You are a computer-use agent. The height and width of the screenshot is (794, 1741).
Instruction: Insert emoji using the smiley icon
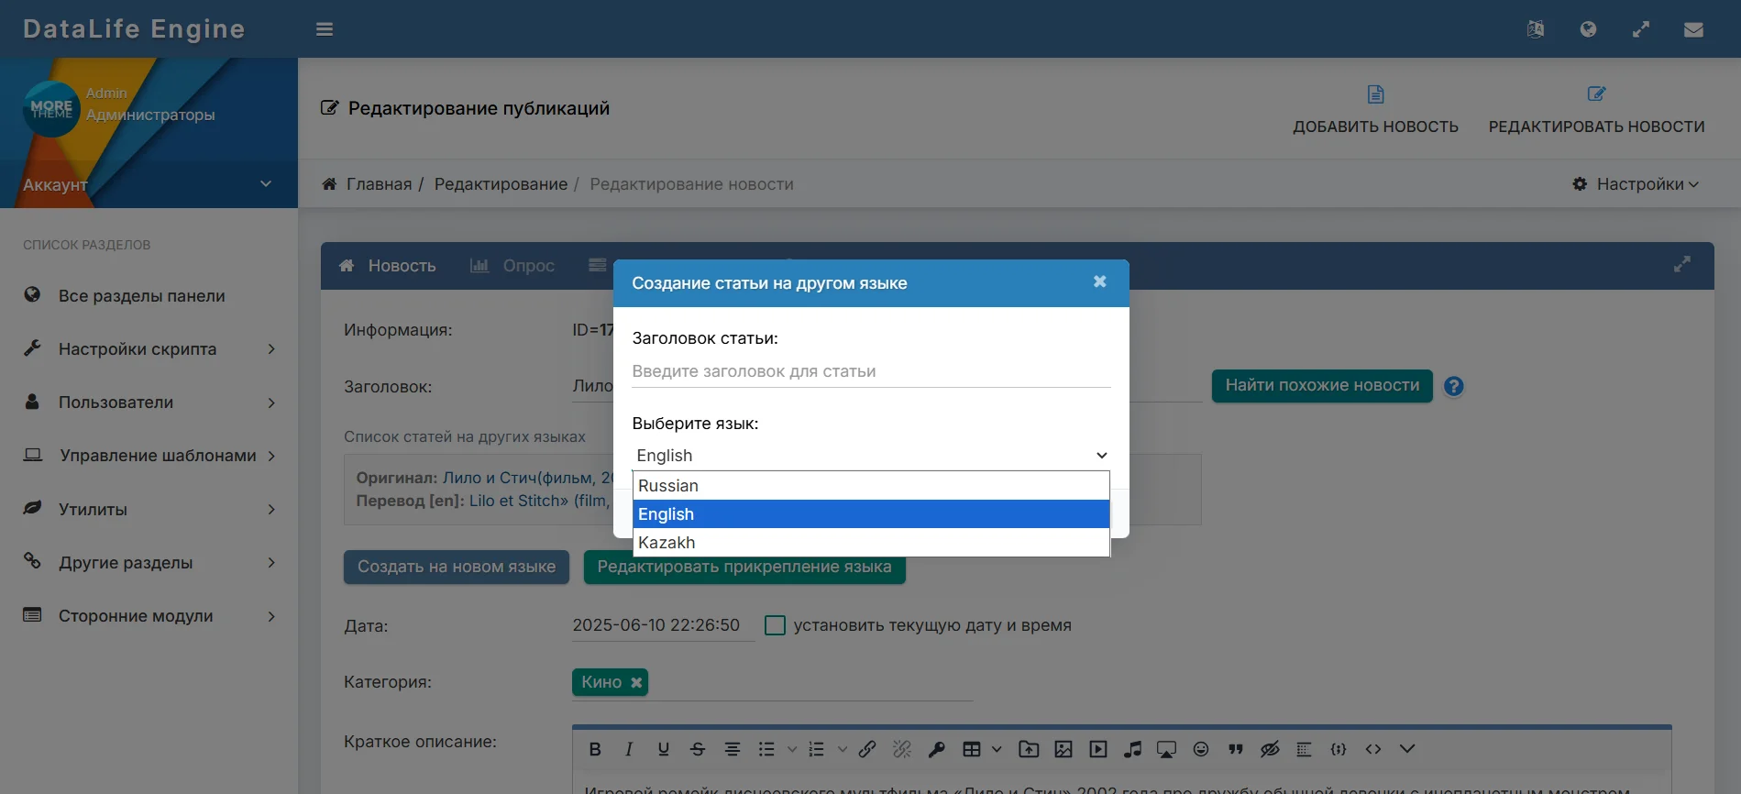(1201, 750)
